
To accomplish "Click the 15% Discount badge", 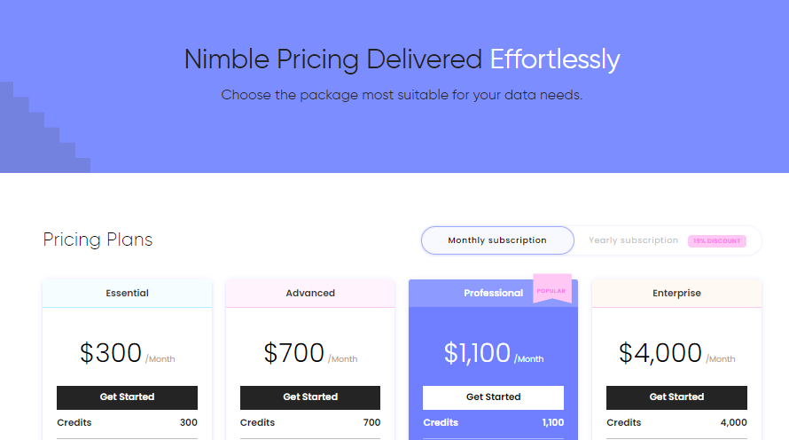I will click(716, 241).
